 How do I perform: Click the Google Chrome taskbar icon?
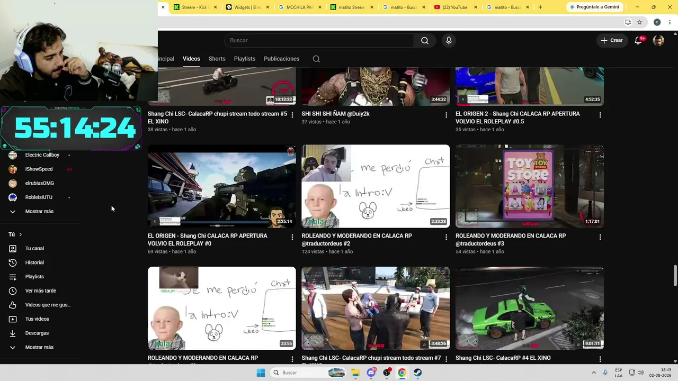(x=402, y=373)
